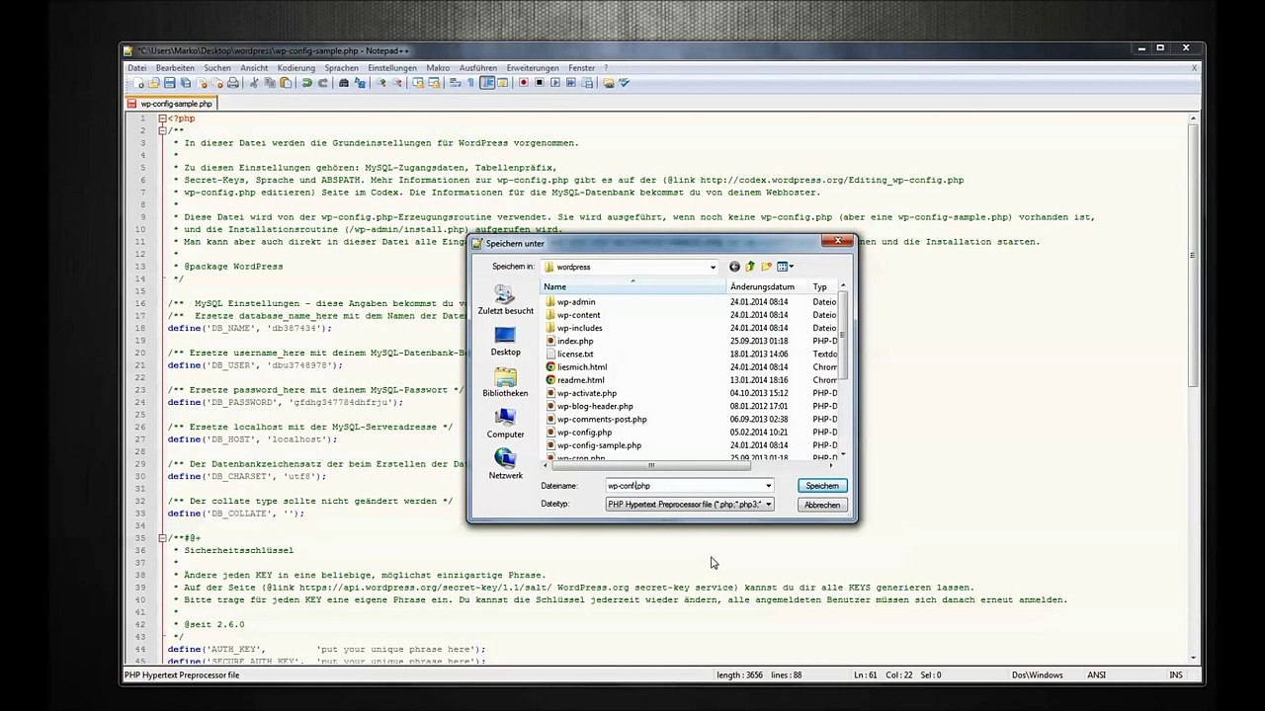Click the Undo arrow toolbar icon
1265x711 pixels.
[x=306, y=83]
